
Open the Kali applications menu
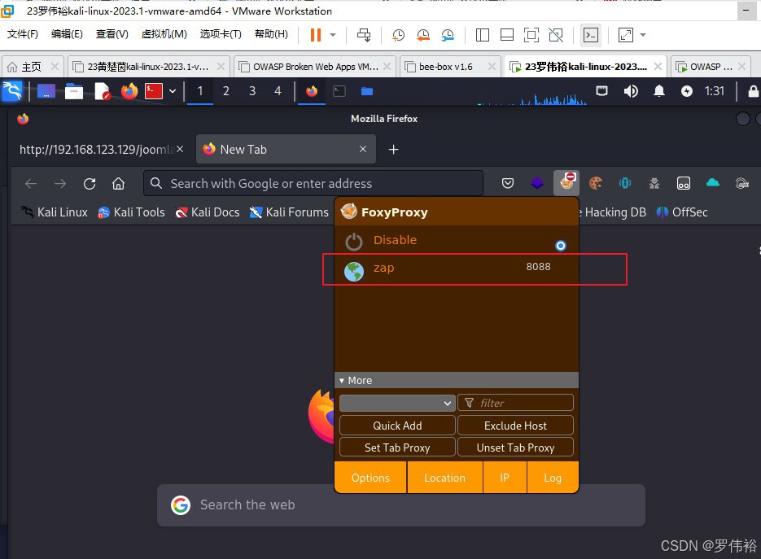point(12,91)
